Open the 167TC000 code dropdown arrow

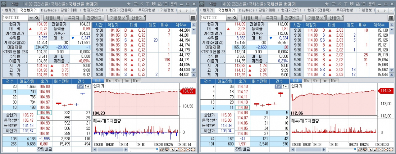click(x=229, y=18)
